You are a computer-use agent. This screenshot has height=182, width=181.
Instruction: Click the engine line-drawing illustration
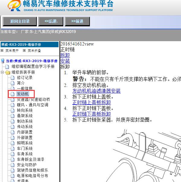(143, 156)
